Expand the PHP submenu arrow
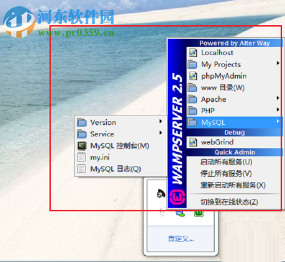The image size is (285, 262). pyautogui.click(x=278, y=110)
